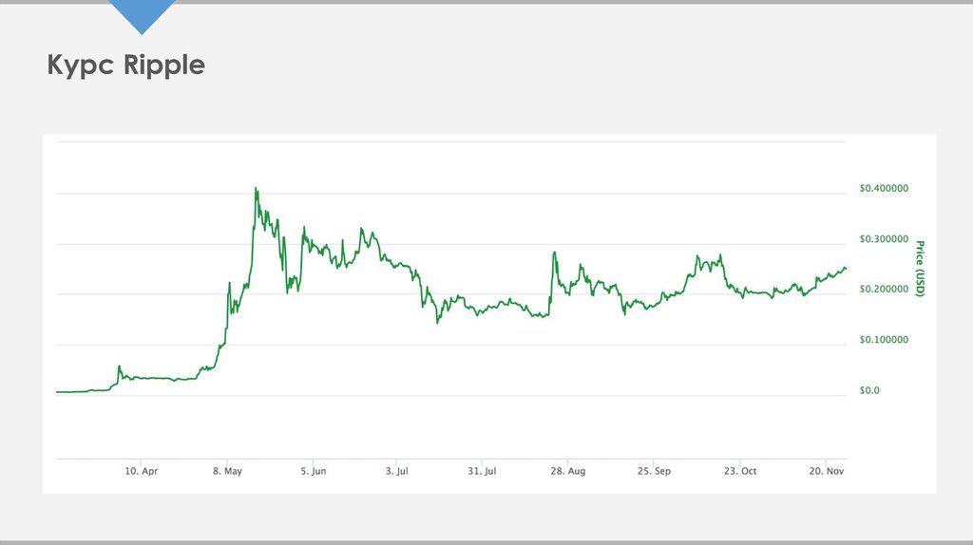Click the "Курс Ripple" slide title
Viewport: 973px width, 545px height.
click(x=125, y=66)
